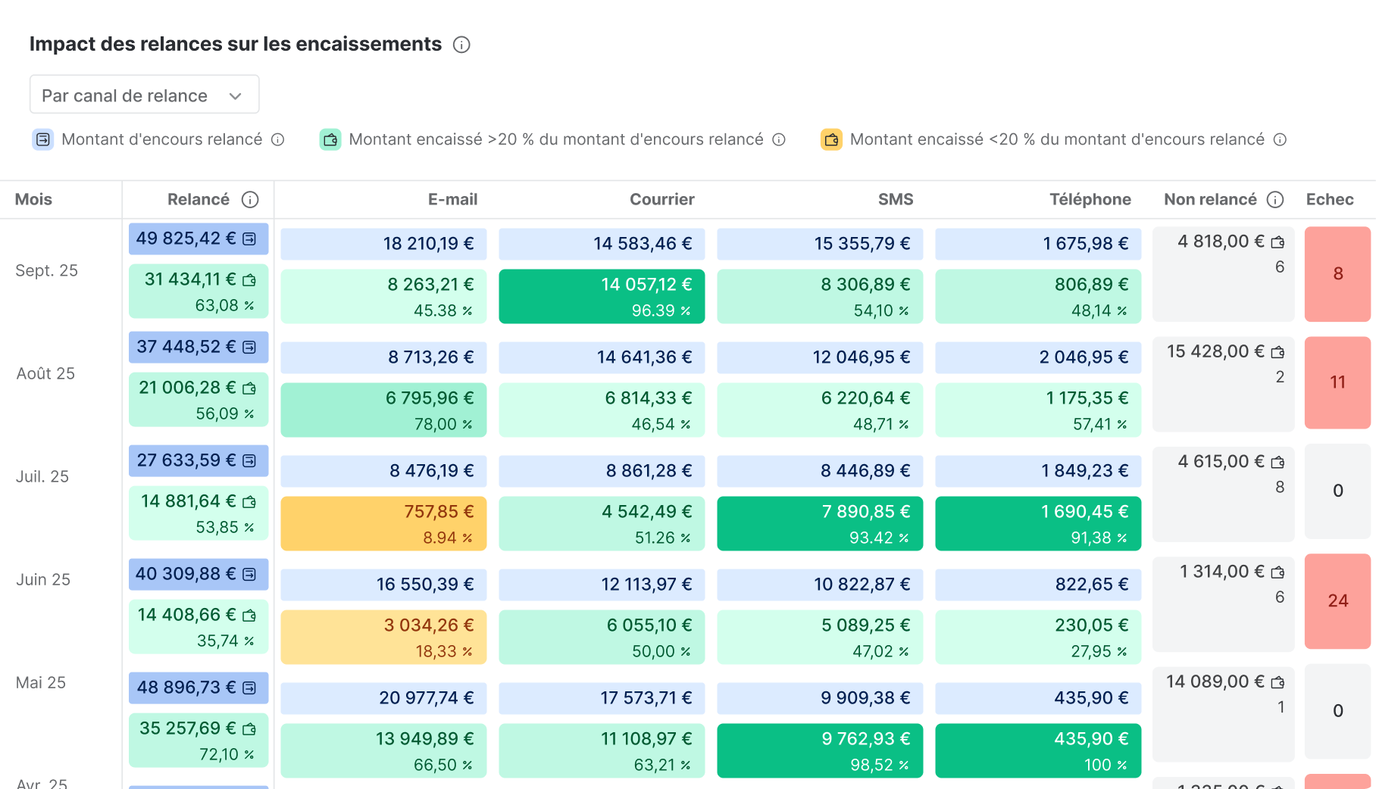Screen dimensions: 1376x789
Task: Click info icon next to the Relancé column header
Action: point(250,200)
